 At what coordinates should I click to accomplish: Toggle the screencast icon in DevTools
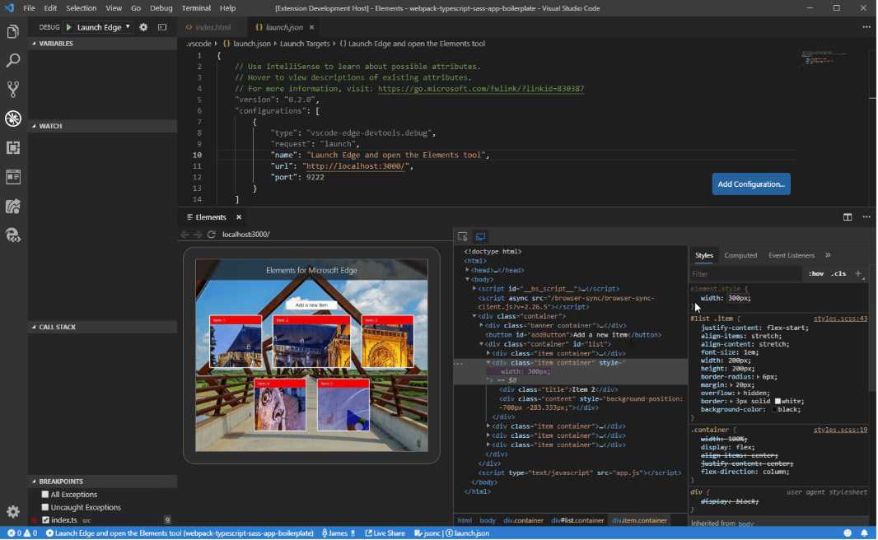pos(480,237)
